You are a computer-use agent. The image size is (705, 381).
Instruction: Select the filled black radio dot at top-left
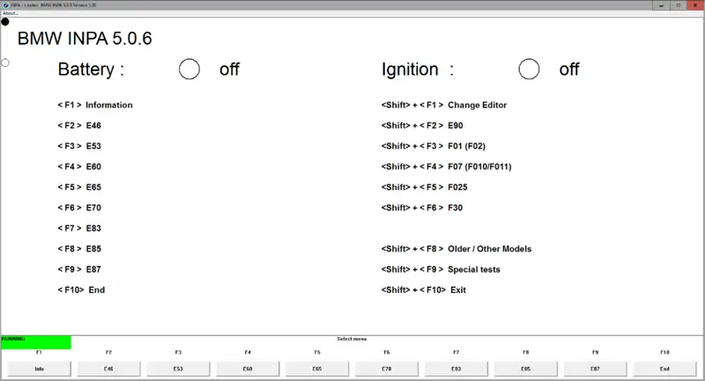point(5,21)
